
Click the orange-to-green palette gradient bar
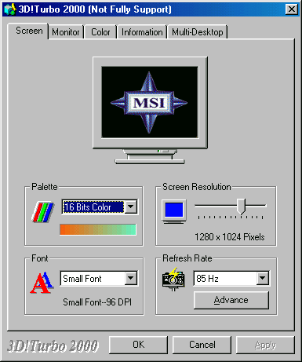[98, 229]
